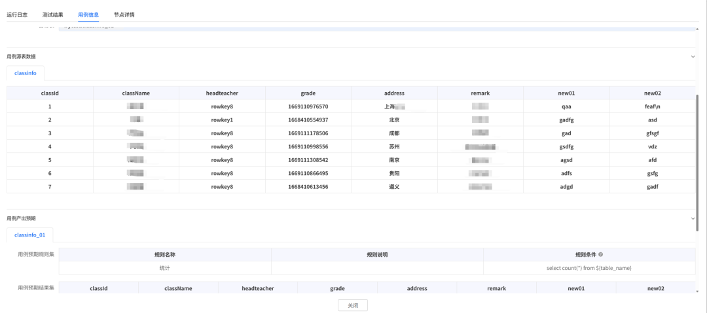This screenshot has width=707, height=313.
Task: Click the new01 cell adgd
Action: [x=566, y=186]
